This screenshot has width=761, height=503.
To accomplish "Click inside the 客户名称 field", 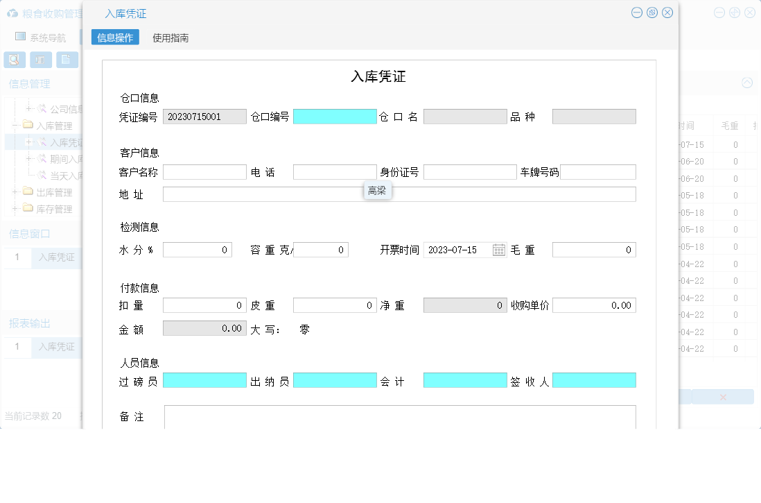I will [x=204, y=171].
